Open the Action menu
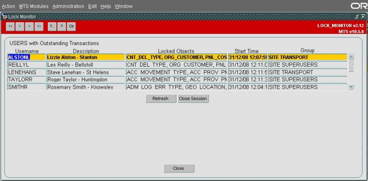The image size is (368, 181). pyautogui.click(x=8, y=6)
